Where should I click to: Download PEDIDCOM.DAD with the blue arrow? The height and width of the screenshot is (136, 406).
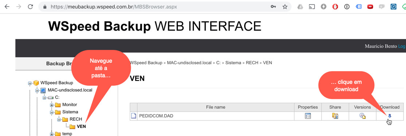click(x=390, y=116)
